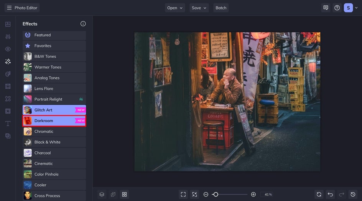
Task: Expand the Save dropdown
Action: [199, 8]
